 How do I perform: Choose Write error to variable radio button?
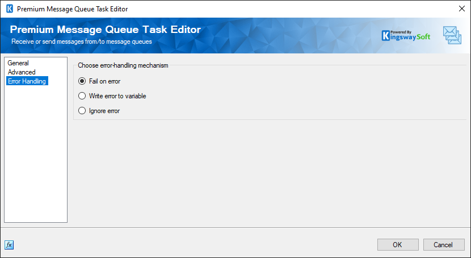pos(82,96)
